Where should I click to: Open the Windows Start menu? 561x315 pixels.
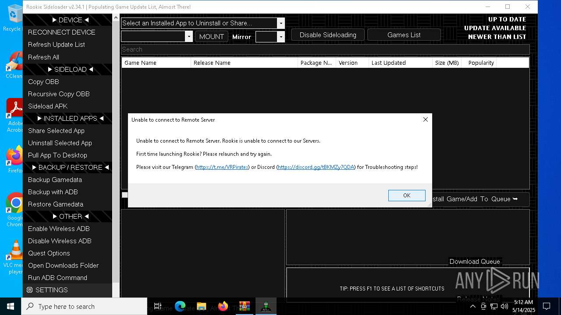[11, 306]
